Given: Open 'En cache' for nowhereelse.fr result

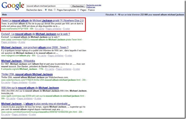Looking at the screenshot, I should [40, 29].
